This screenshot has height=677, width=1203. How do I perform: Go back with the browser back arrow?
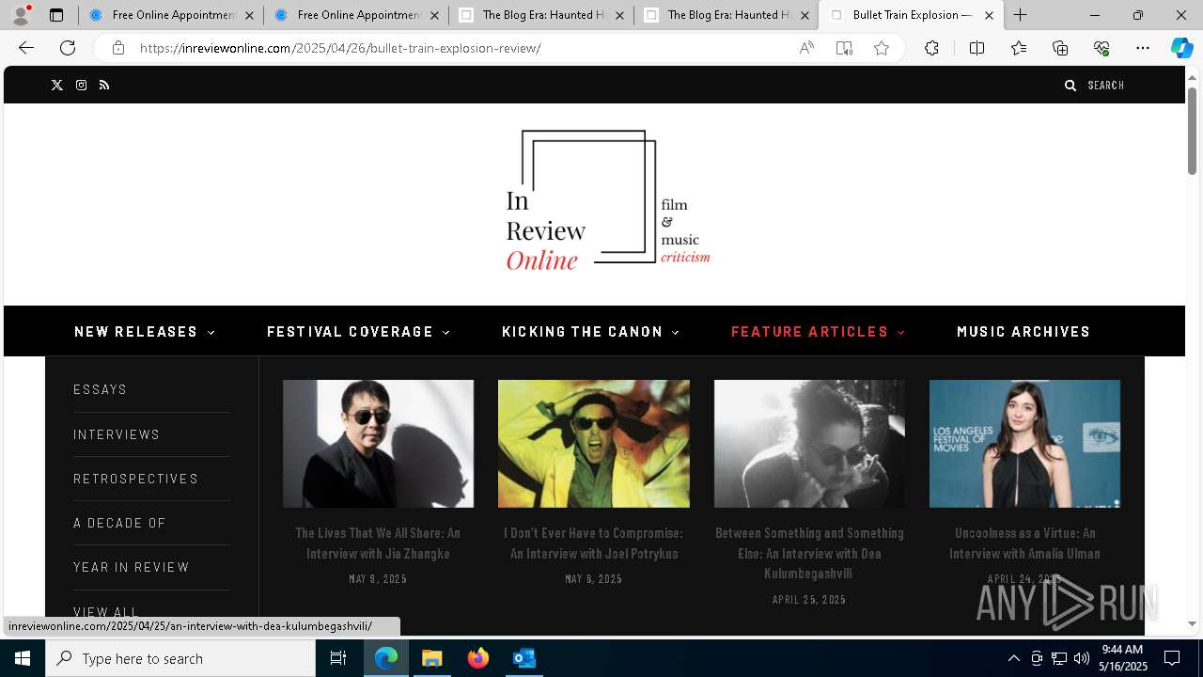[26, 48]
